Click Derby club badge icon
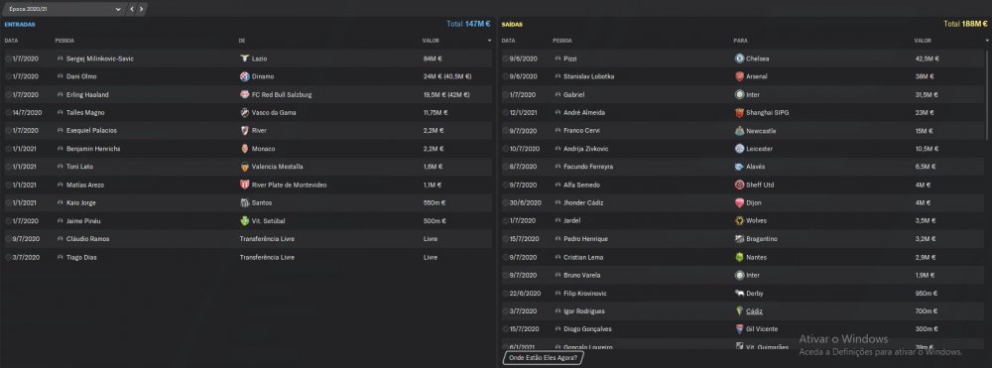The width and height of the screenshot is (992, 368). tap(739, 294)
